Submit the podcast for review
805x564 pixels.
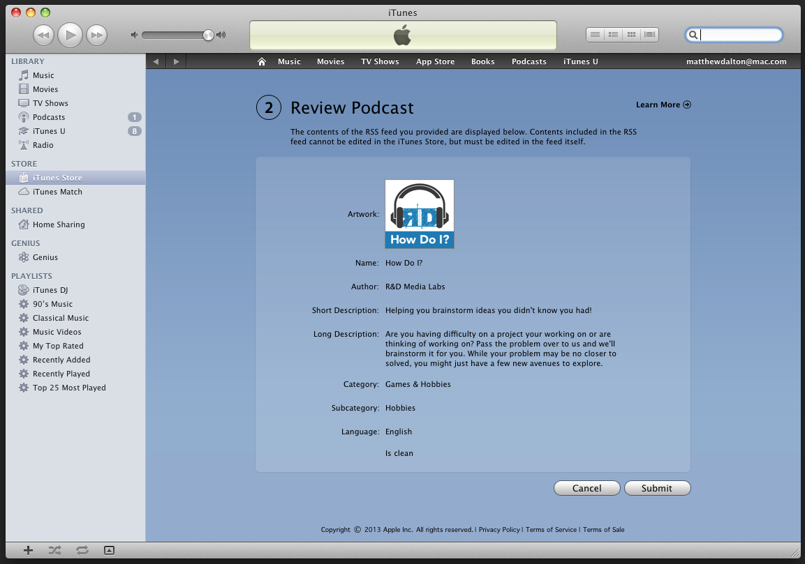click(x=657, y=488)
